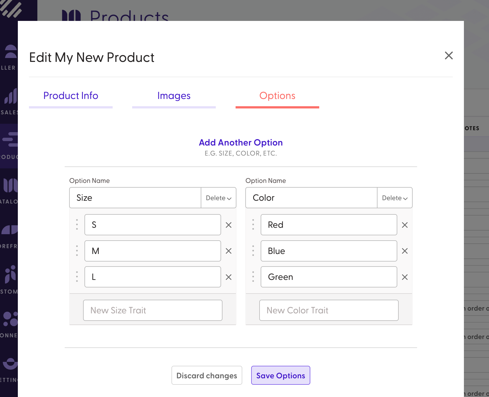Remove the M size trait

[229, 251]
